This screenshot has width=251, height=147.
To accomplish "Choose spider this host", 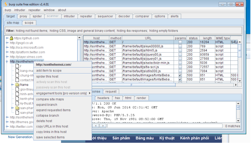I will click(47, 76).
